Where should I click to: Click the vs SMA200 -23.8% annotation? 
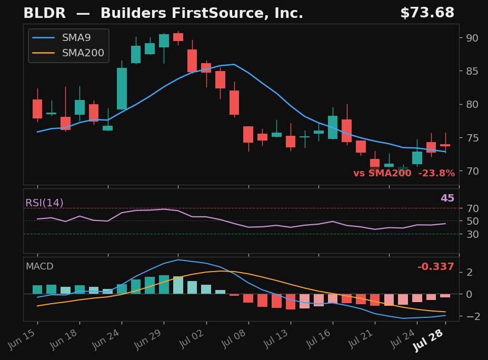(x=404, y=173)
